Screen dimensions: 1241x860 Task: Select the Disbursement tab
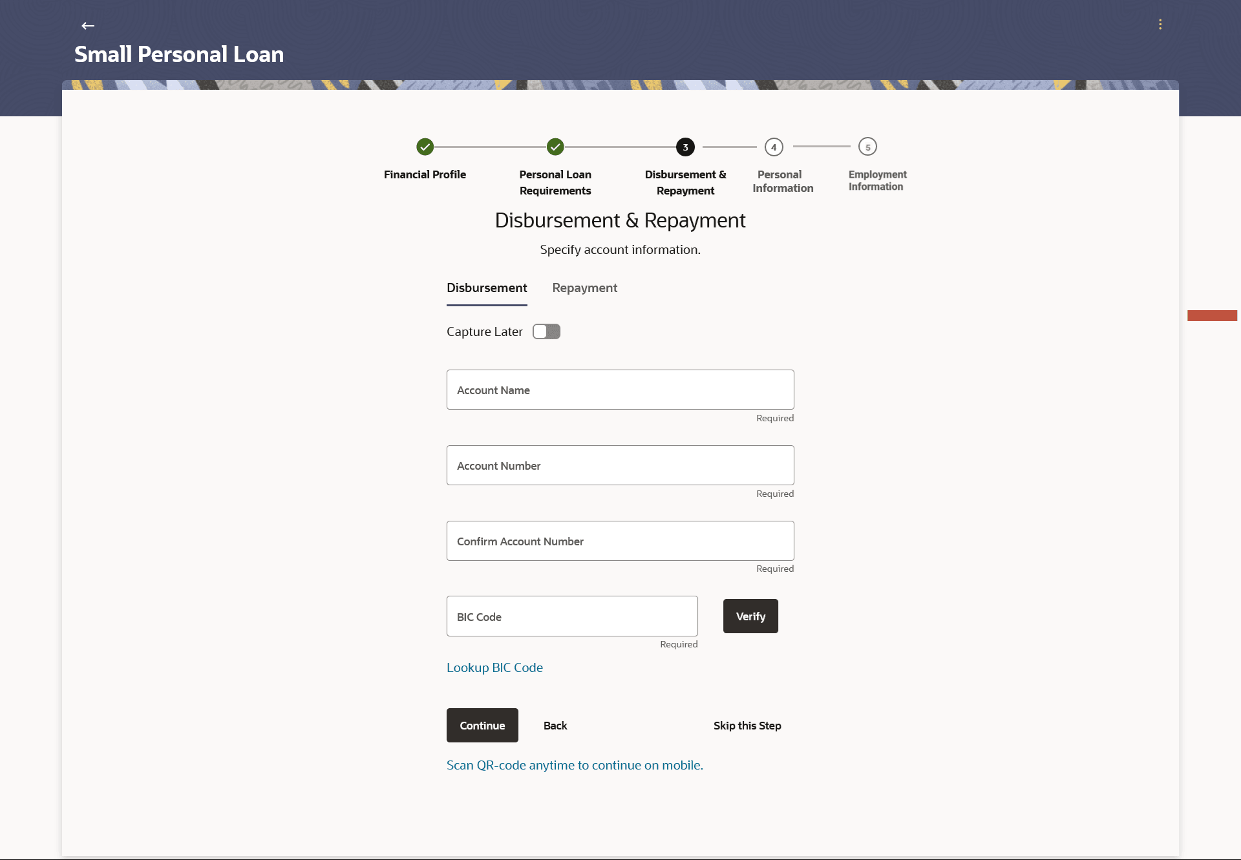pyautogui.click(x=487, y=288)
